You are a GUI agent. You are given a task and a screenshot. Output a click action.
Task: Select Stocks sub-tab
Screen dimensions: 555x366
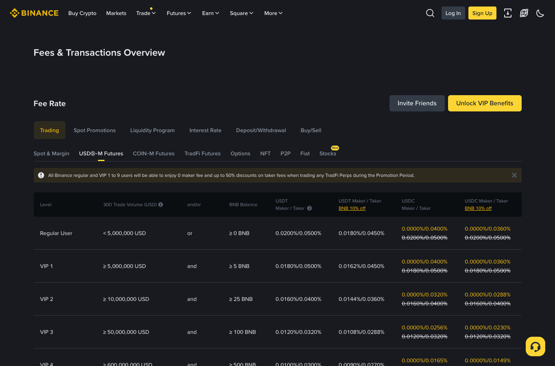[328, 153]
